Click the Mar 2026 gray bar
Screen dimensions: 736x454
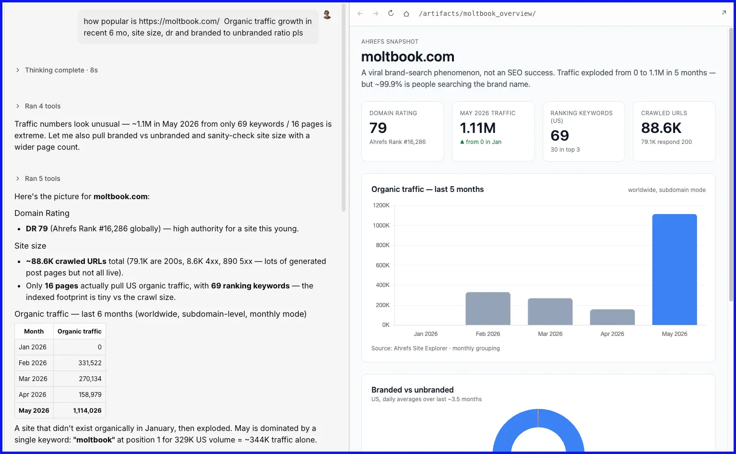point(550,311)
